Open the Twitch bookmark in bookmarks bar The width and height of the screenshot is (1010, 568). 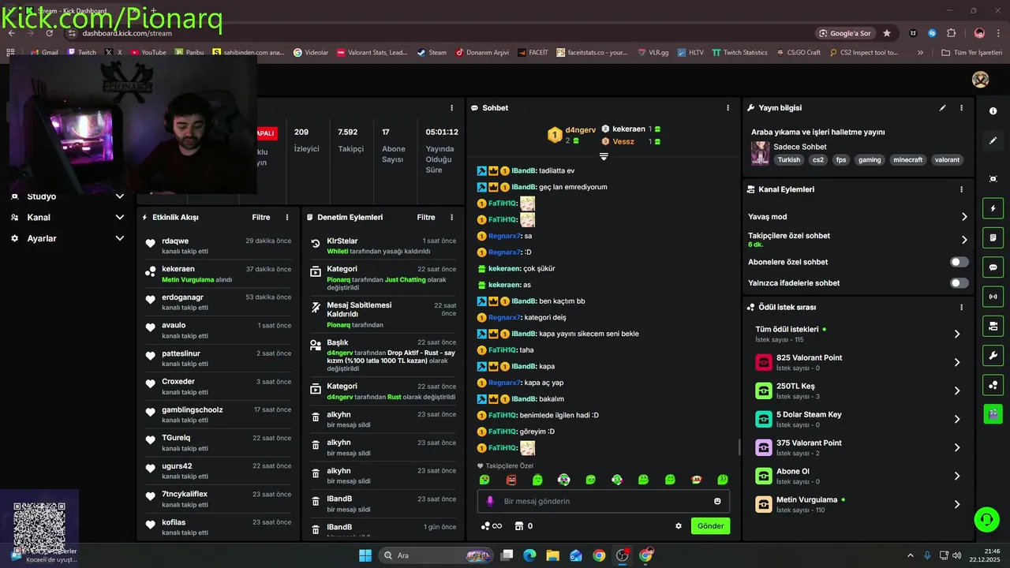click(82, 53)
